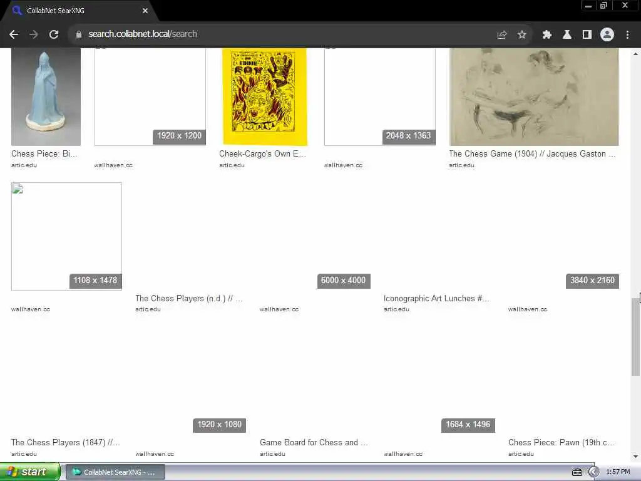Select CollabNet SearXNG taskbar button
Image resolution: width=641 pixels, height=481 pixels.
115,472
